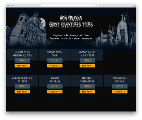The image size is (142, 120).
Task: Click the cemetery tombs image in banner
Action: (x=116, y=30)
